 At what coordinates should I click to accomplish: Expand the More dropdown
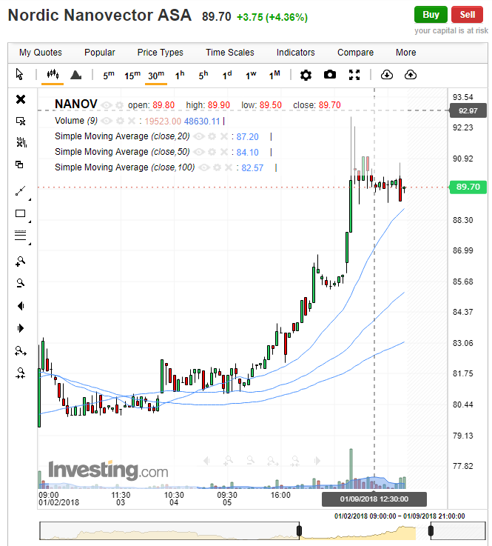coord(405,53)
